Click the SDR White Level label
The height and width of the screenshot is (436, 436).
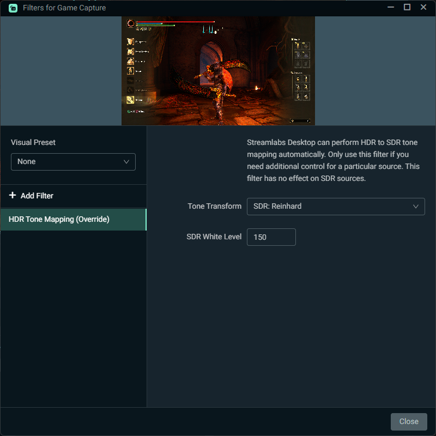214,237
